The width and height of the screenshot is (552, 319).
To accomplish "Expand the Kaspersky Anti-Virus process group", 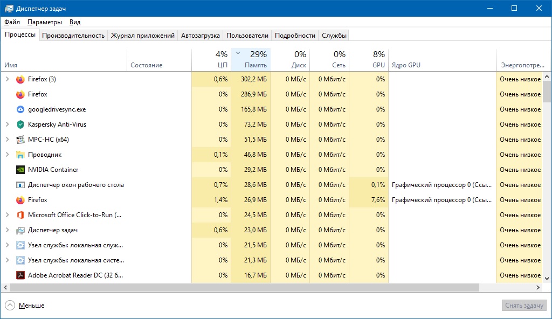I will [x=7, y=124].
